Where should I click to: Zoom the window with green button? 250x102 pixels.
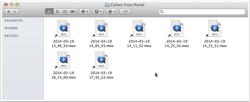pyautogui.click(x=17, y=5)
